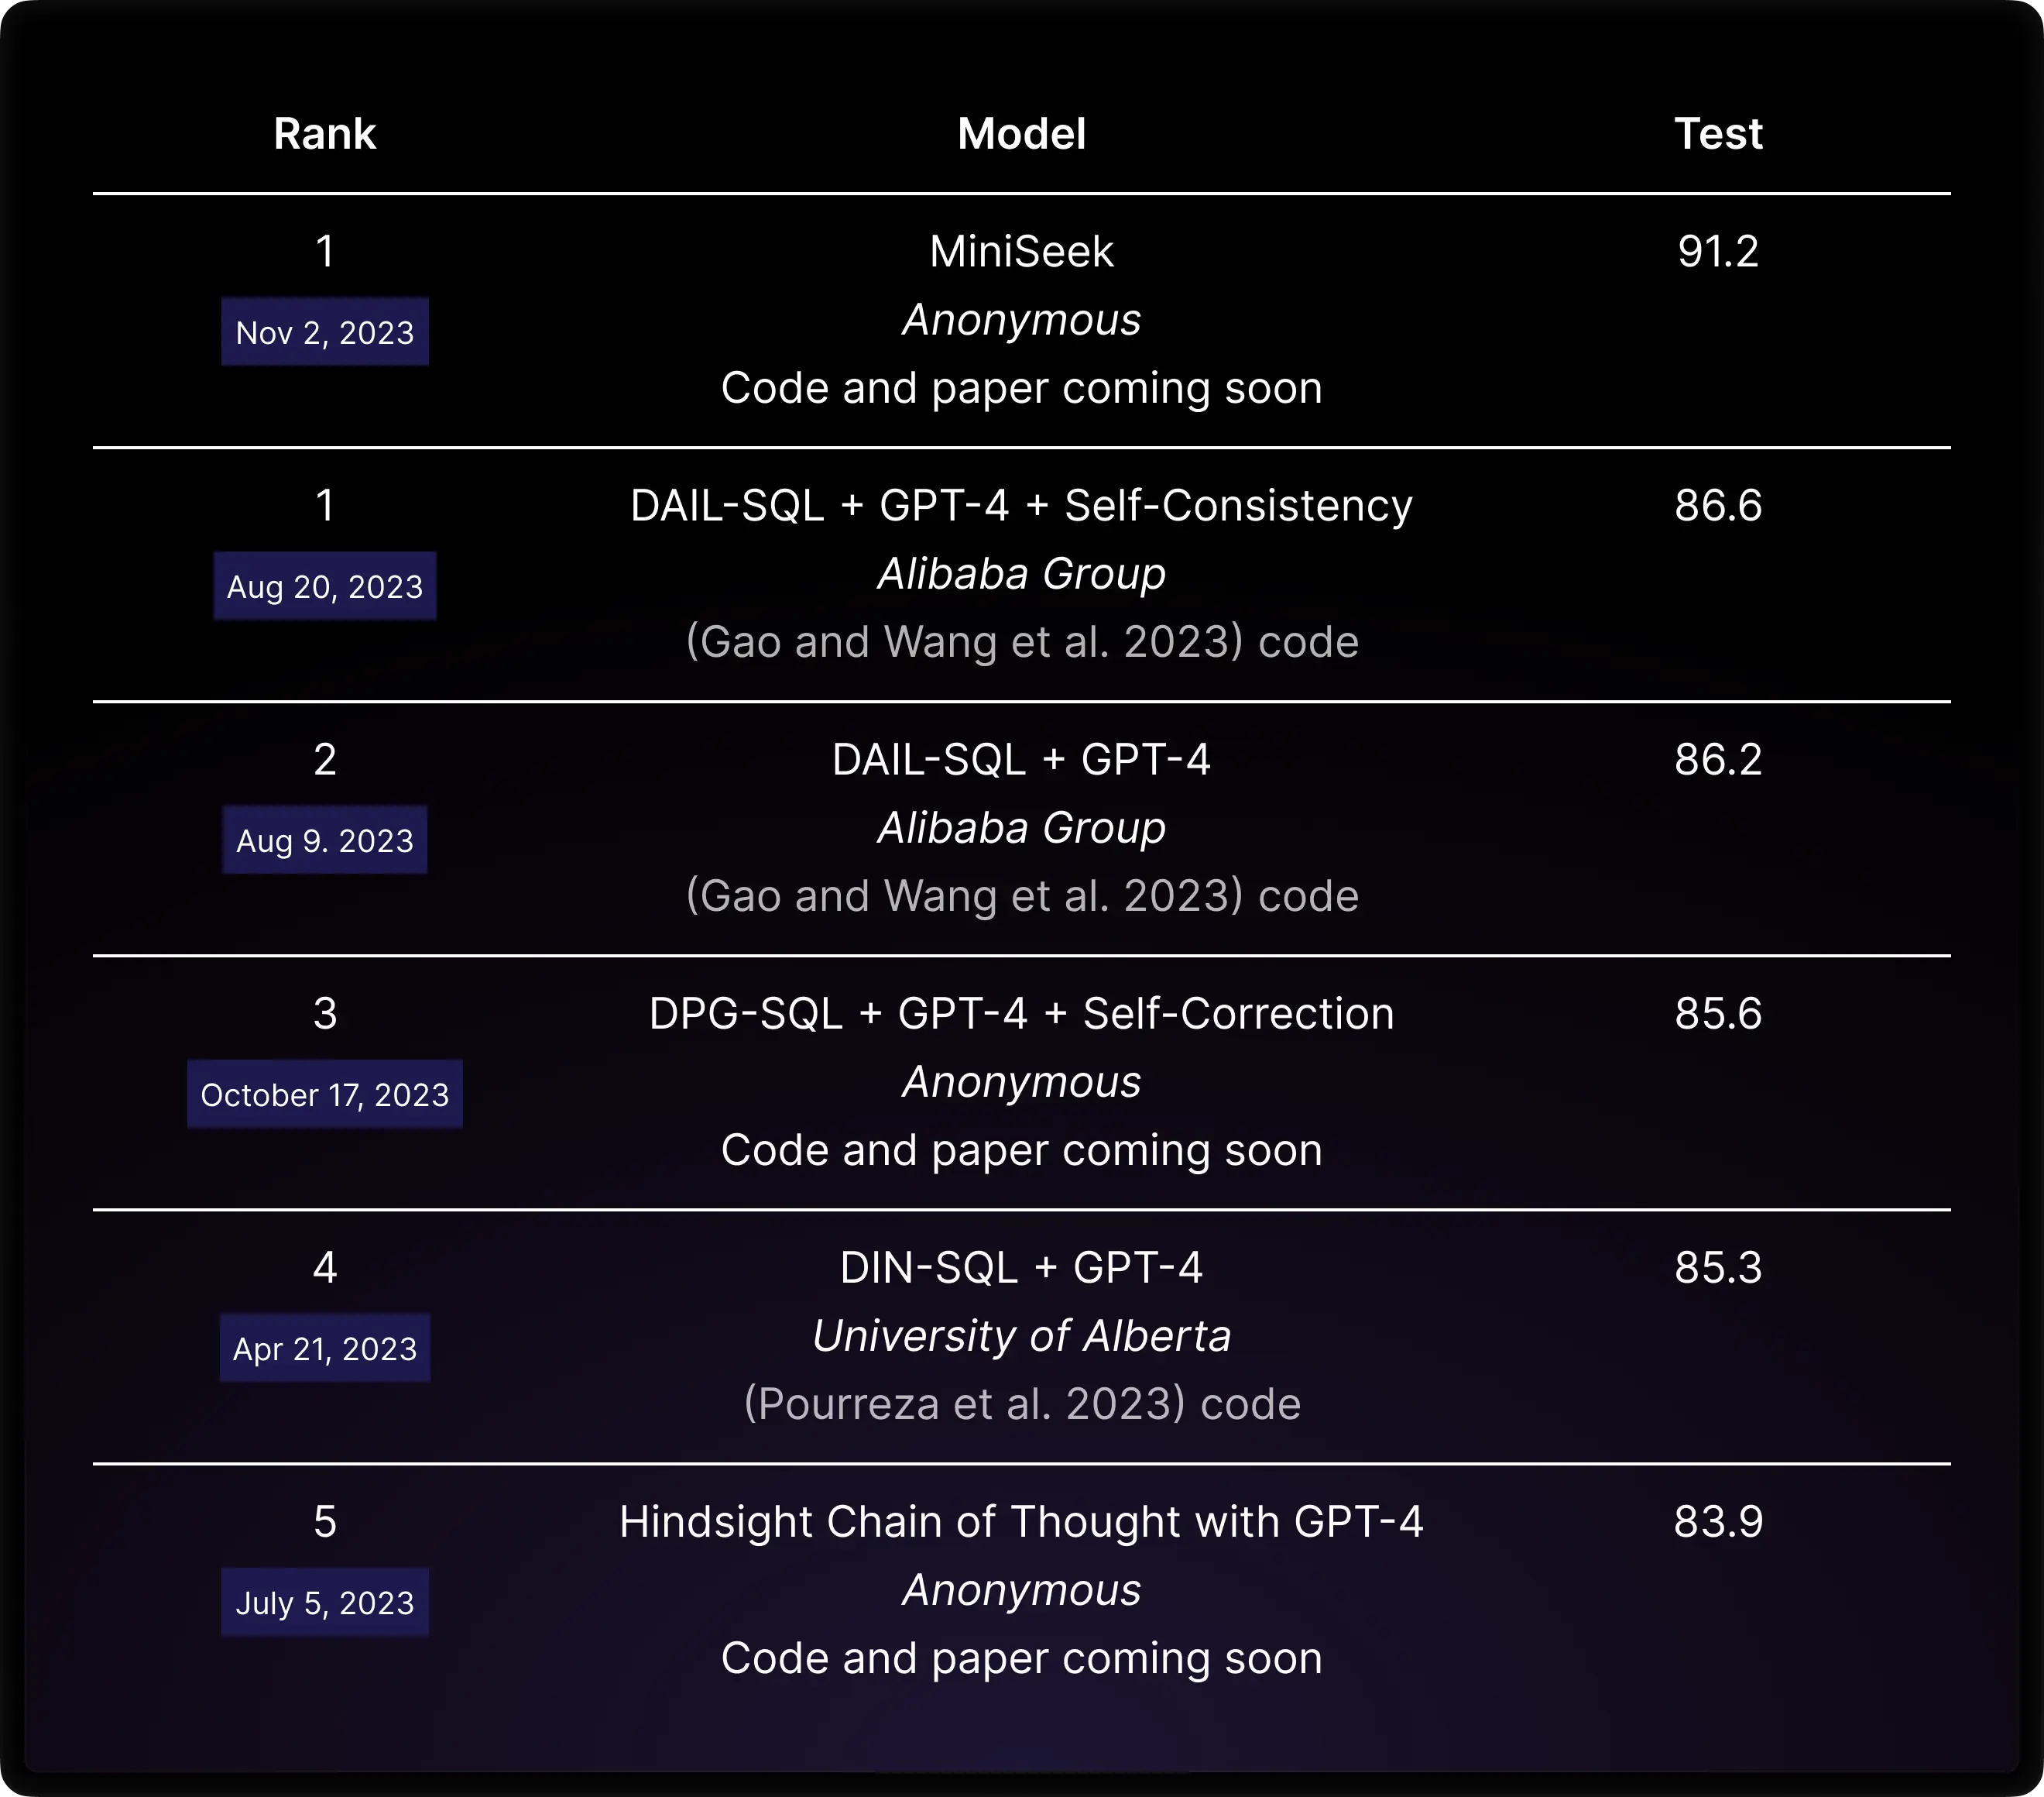Click University of Alberta affiliation text
Viewport: 2044px width, 1797px height.
(1021, 1335)
